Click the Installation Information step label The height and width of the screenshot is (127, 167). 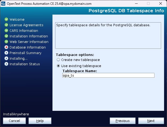pyautogui.click(x=29, y=36)
